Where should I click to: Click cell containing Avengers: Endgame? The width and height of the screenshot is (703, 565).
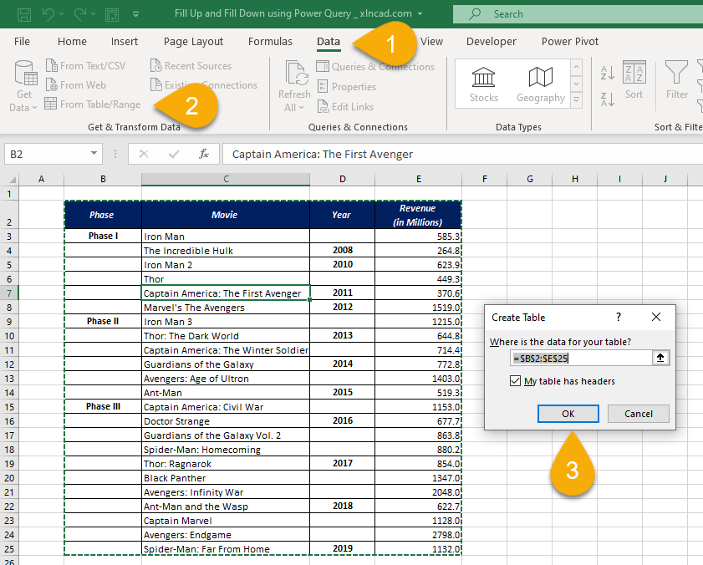(226, 535)
